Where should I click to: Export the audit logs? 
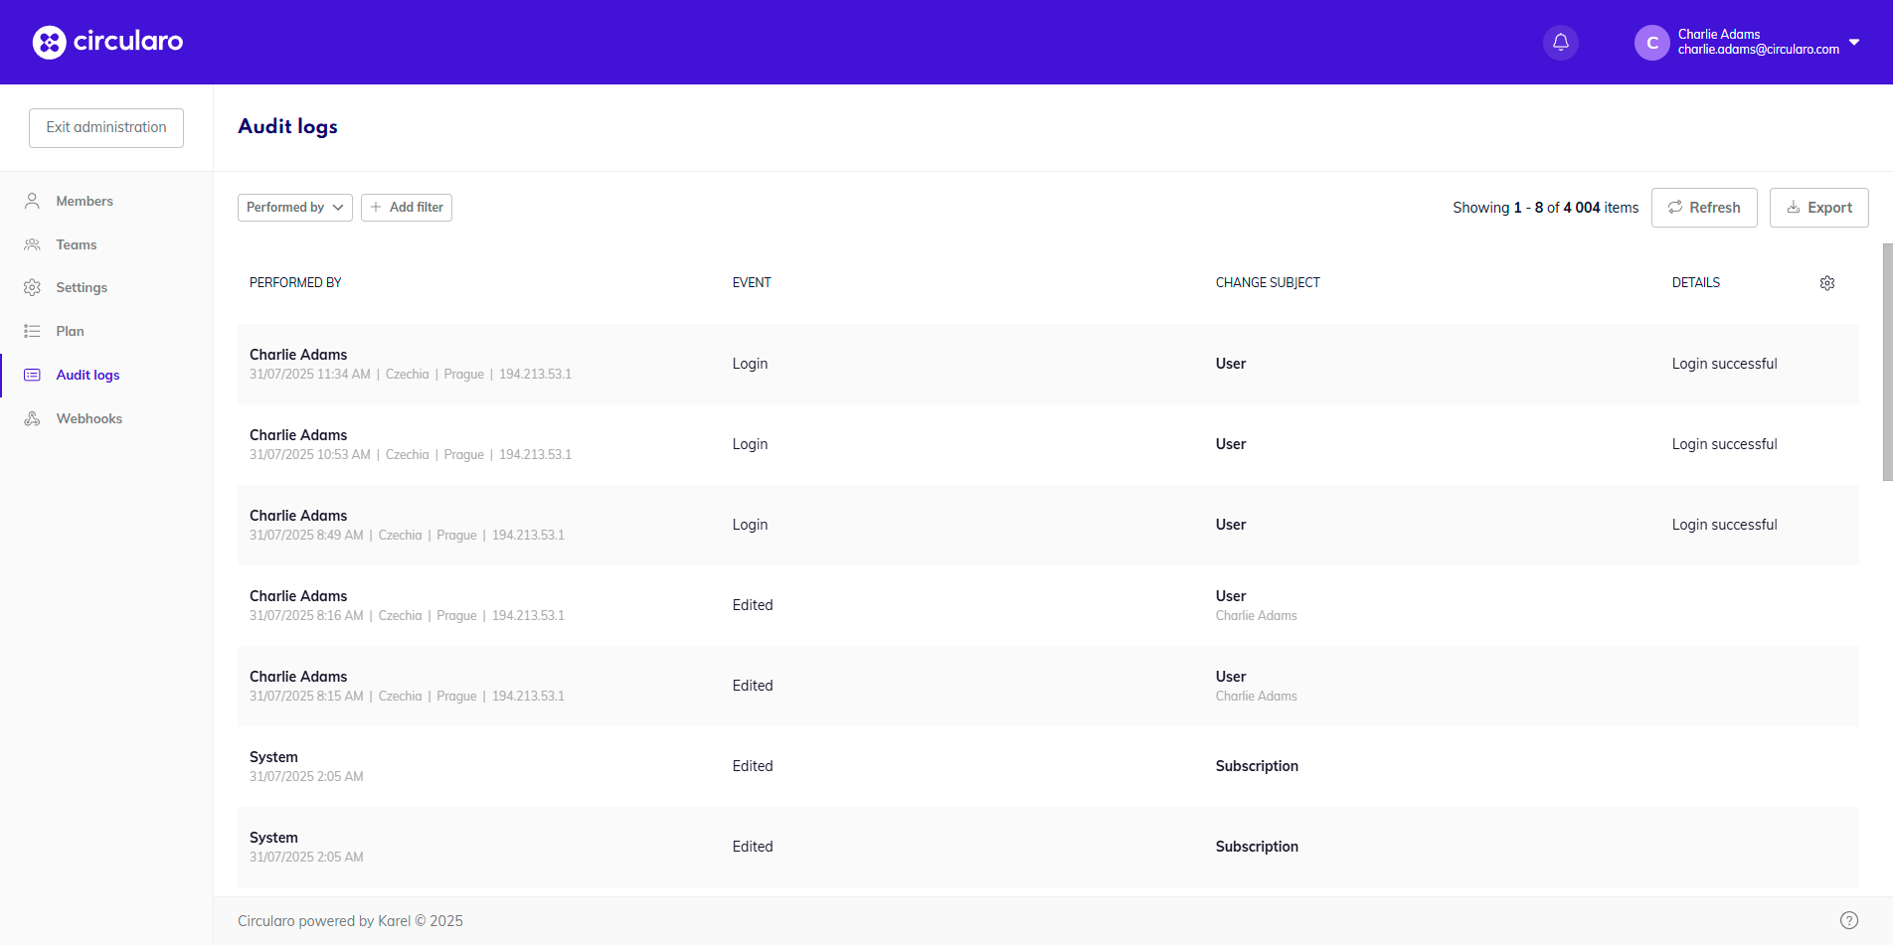pos(1818,207)
